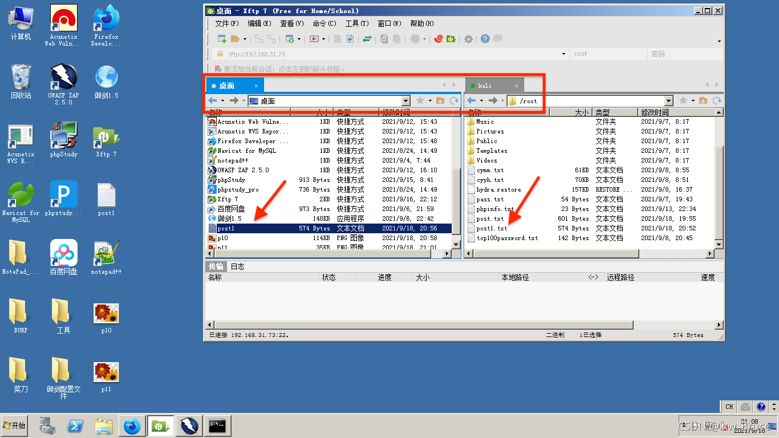Click home folder icon in kali pane
779x438 pixels.
tap(703, 101)
